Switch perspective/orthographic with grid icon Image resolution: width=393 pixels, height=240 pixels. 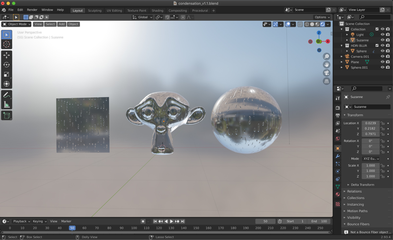point(327,81)
